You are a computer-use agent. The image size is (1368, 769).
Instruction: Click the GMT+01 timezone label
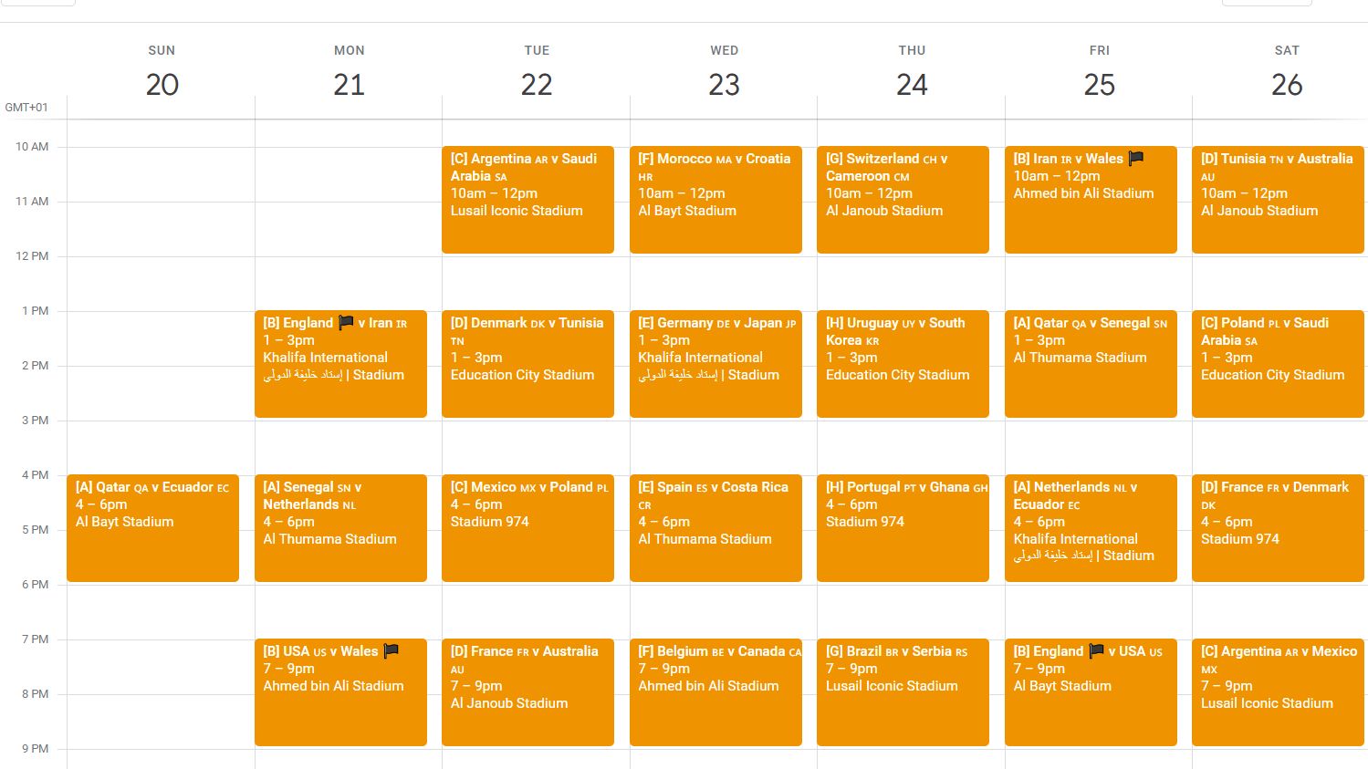(26, 107)
